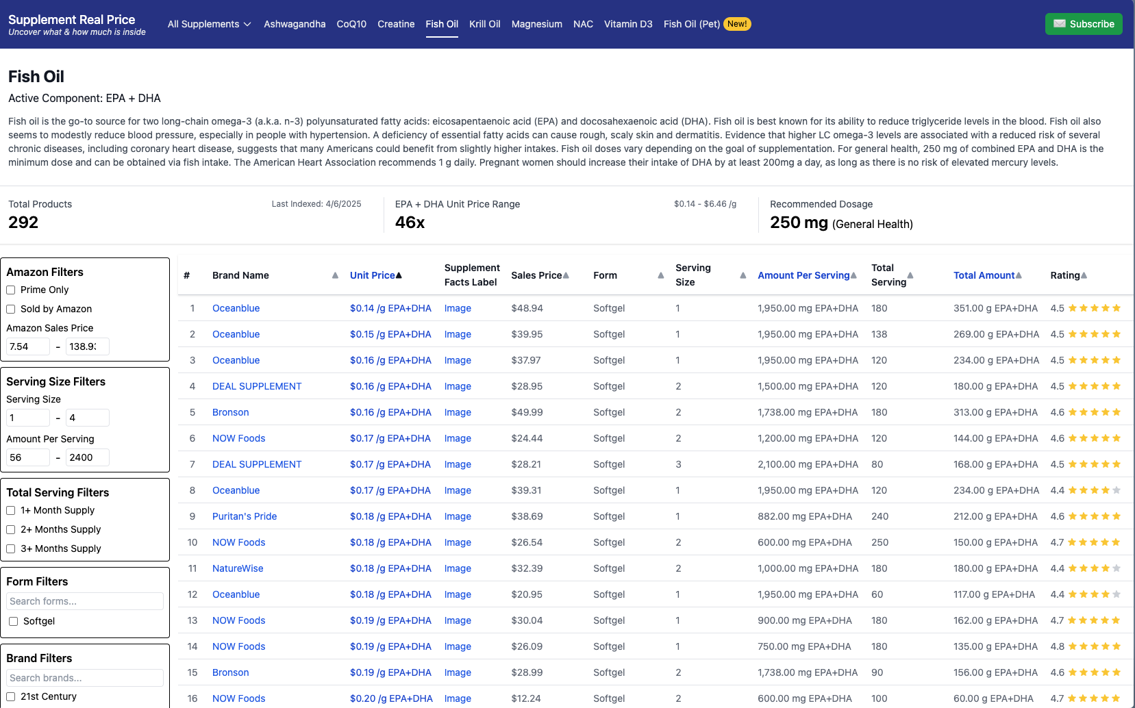Click $0.20 /g EPA+DHA price in row 16

coord(391,698)
